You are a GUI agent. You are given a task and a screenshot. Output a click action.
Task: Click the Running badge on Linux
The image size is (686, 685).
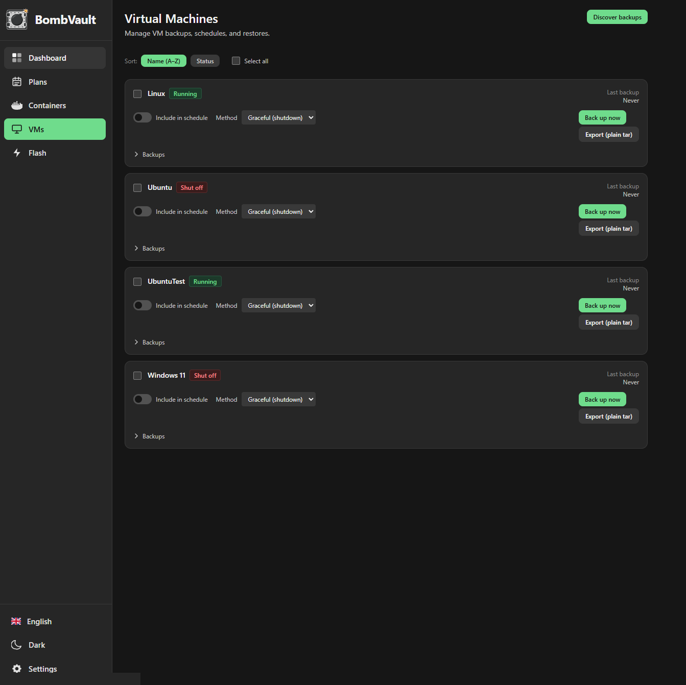(x=185, y=93)
